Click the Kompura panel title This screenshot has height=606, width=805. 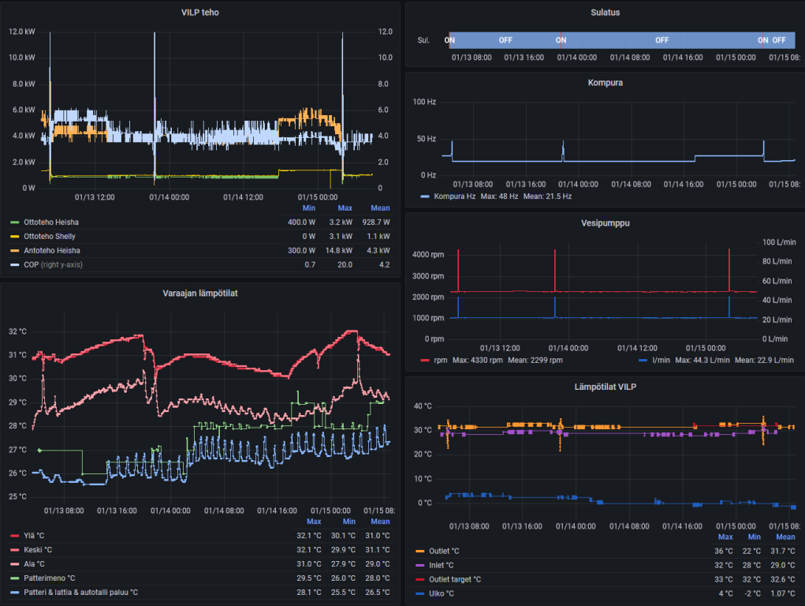click(604, 82)
